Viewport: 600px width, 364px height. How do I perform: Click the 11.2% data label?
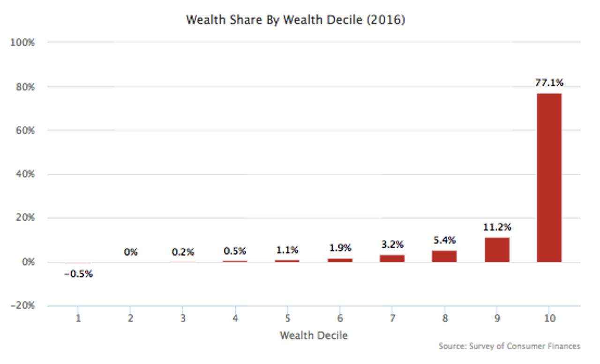(497, 228)
